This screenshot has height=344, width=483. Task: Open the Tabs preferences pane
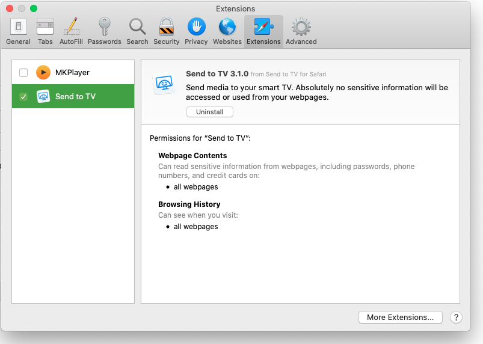click(45, 31)
